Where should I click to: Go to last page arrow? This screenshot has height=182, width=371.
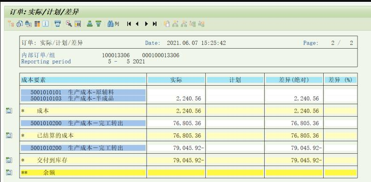click(155, 24)
